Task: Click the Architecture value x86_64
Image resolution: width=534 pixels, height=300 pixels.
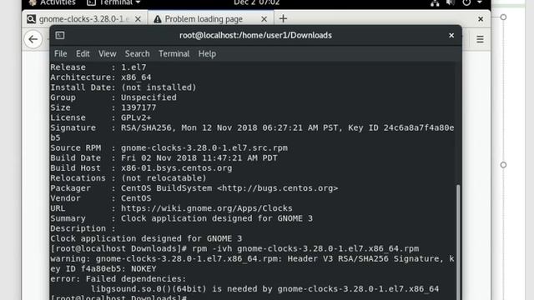Action: click(x=136, y=77)
